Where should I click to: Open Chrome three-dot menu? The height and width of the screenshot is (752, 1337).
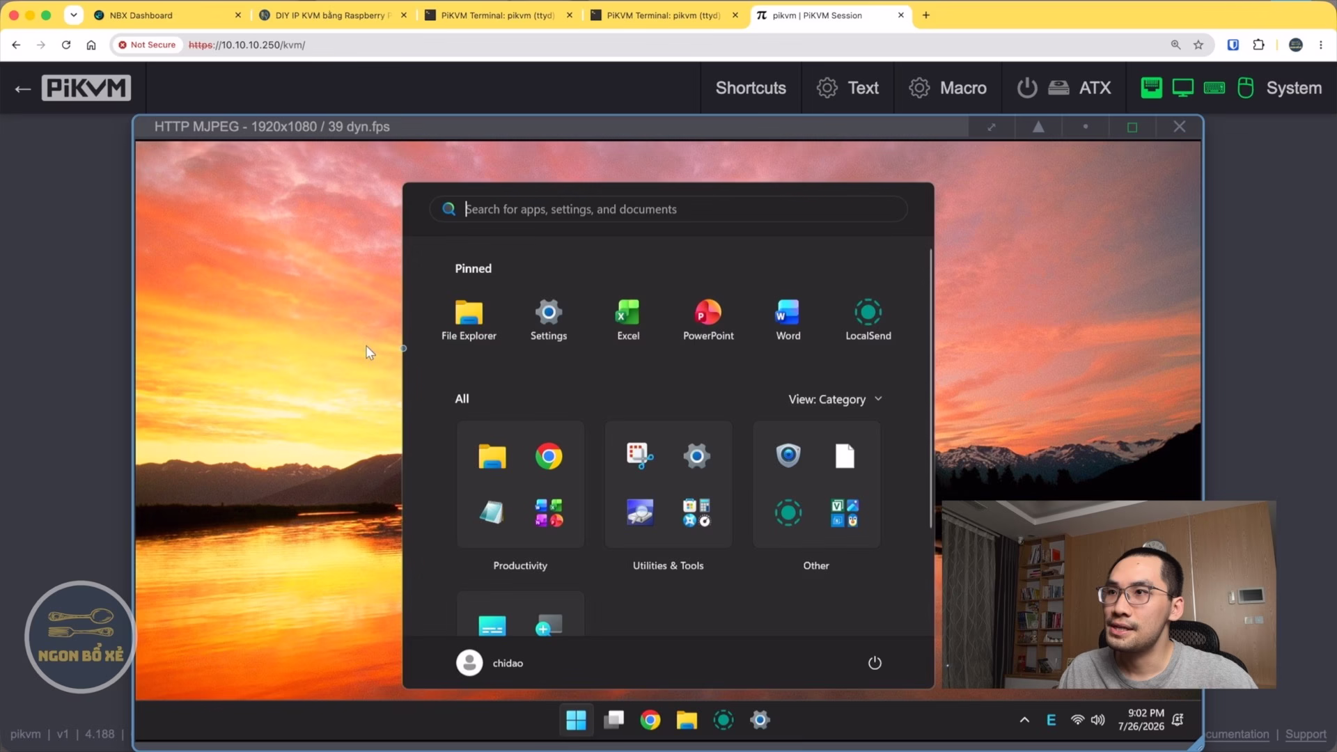pyautogui.click(x=1321, y=45)
